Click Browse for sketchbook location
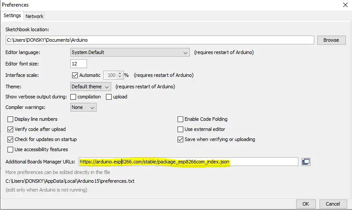The width and height of the screenshot is (352, 210). [331, 40]
